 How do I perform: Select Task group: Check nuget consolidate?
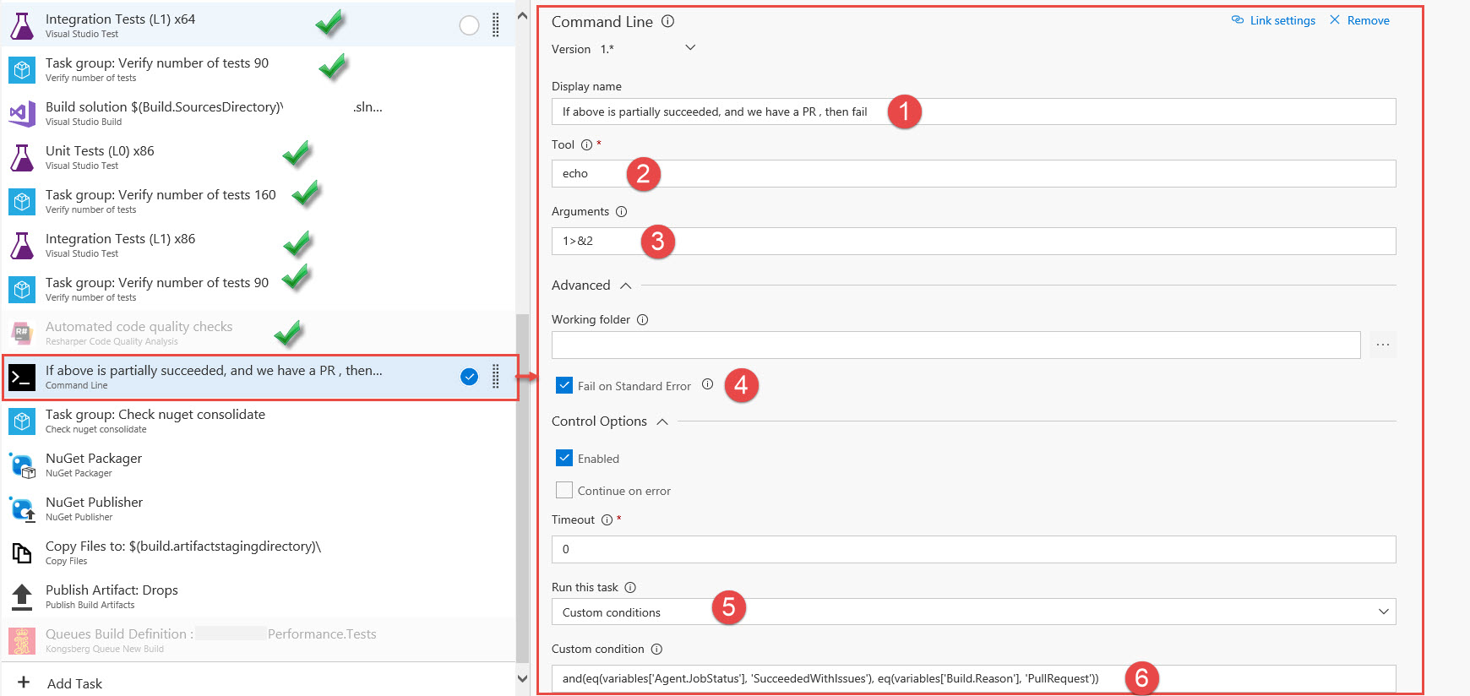(155, 421)
